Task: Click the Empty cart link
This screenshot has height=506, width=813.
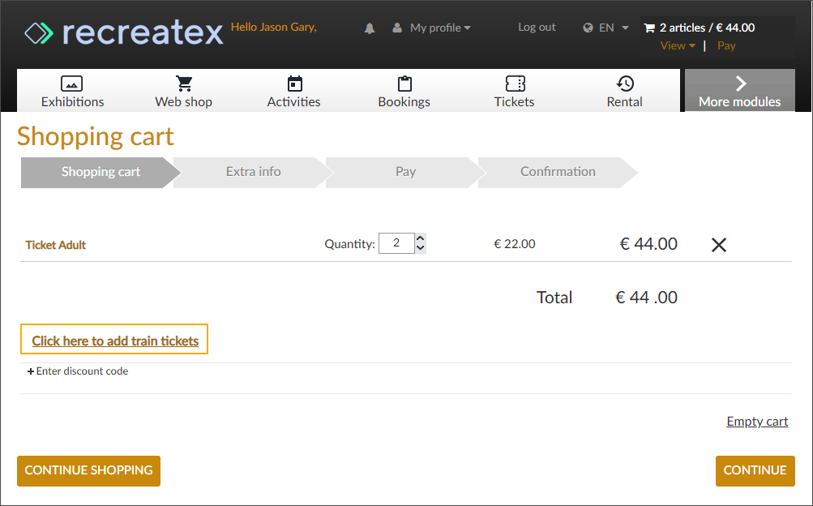Action: tap(756, 421)
